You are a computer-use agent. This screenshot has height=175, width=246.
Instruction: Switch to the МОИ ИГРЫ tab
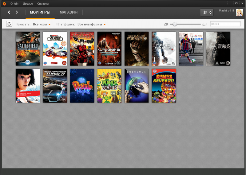(x=40, y=12)
